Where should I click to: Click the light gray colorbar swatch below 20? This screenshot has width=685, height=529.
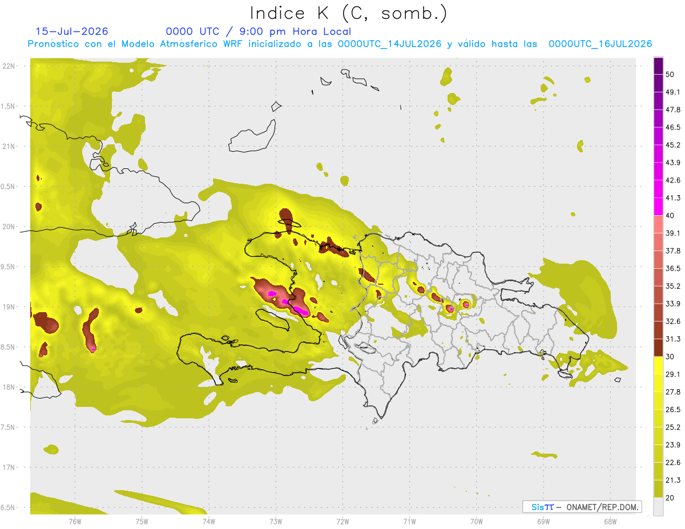click(658, 506)
